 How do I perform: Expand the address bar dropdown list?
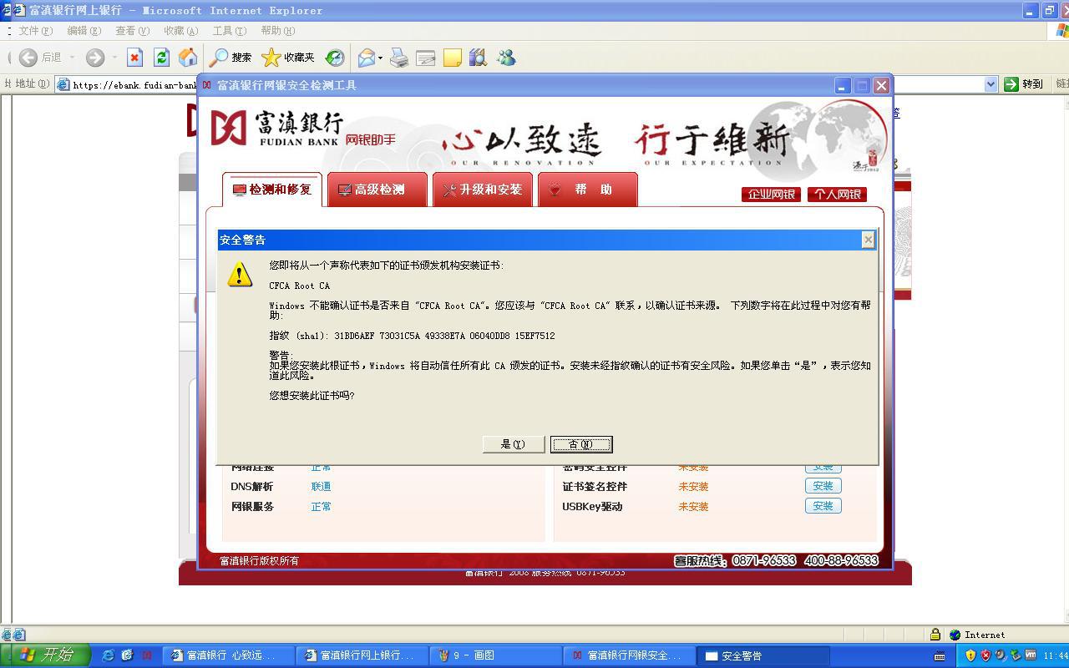pos(990,84)
